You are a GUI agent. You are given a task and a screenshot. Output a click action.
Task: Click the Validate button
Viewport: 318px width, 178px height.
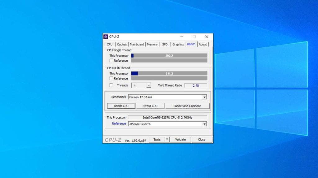point(180,140)
